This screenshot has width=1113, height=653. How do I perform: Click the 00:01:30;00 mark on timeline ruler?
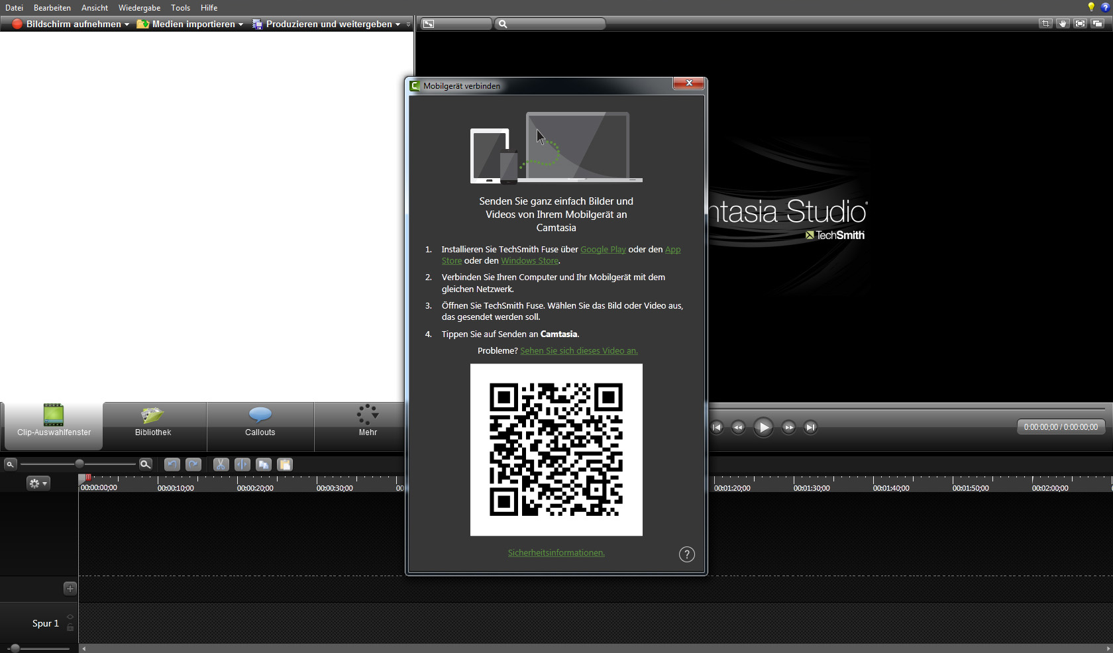pos(812,488)
